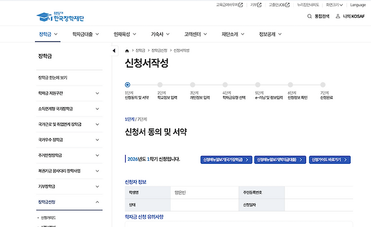Click the active 1단계 step marker
The image size is (371, 227).
(x=127, y=84)
